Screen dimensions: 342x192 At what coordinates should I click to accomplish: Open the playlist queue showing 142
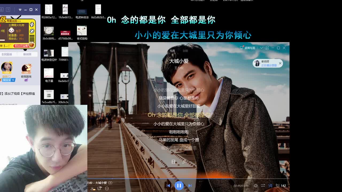coord(281,186)
